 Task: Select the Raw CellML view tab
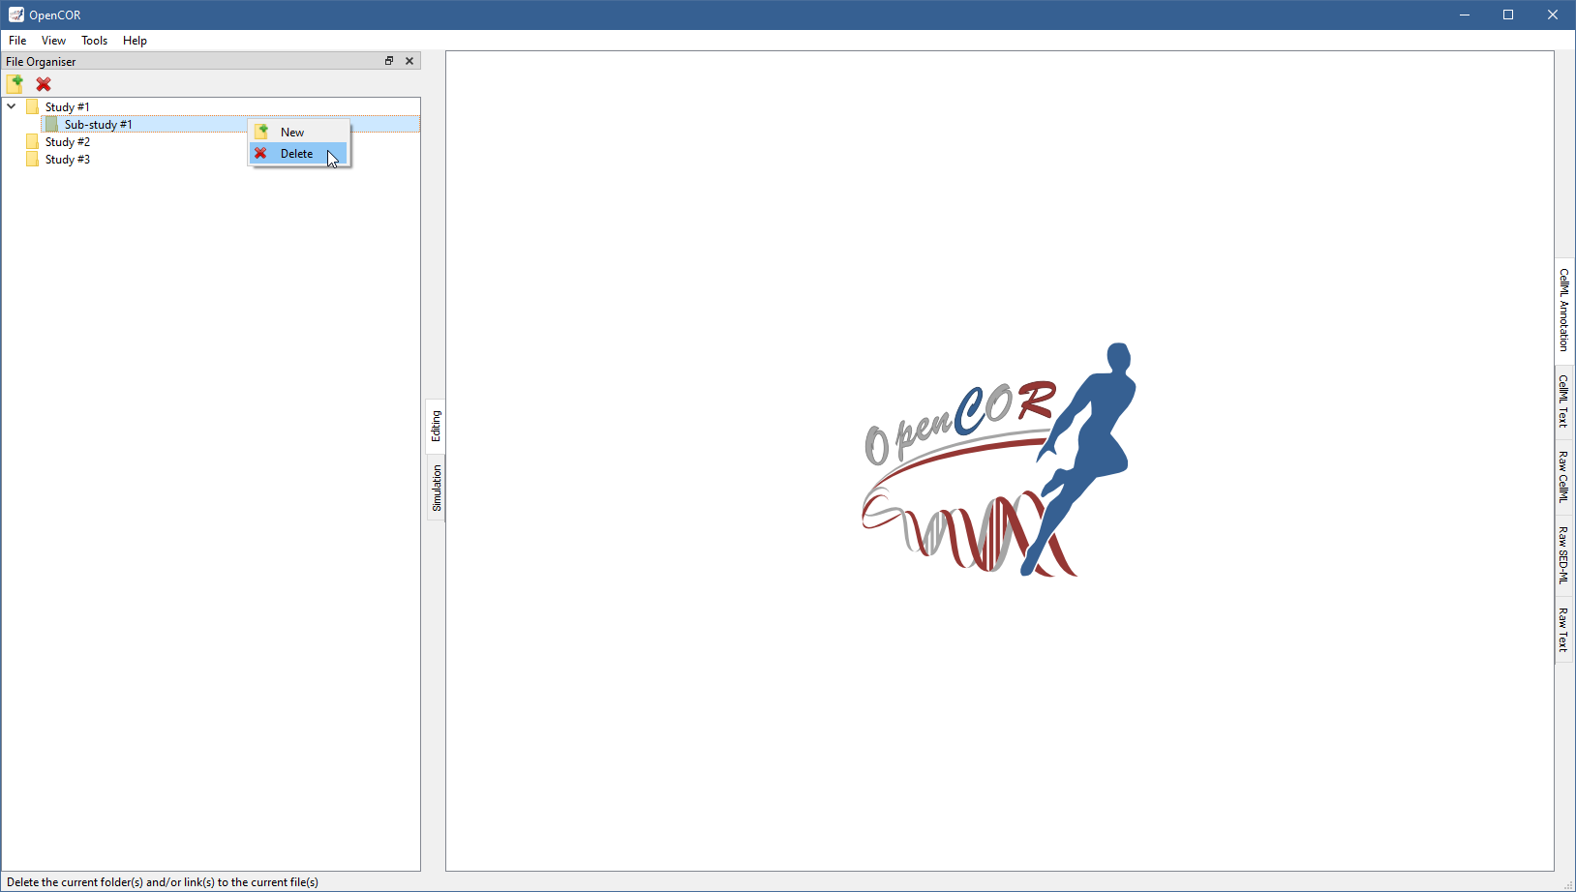point(1563,476)
